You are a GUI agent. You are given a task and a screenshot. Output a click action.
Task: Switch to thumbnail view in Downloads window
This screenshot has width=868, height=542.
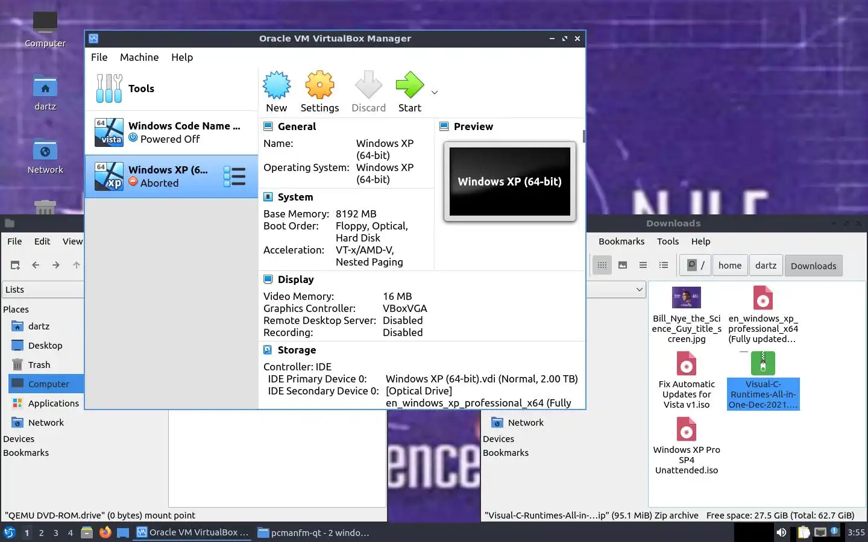[623, 265]
